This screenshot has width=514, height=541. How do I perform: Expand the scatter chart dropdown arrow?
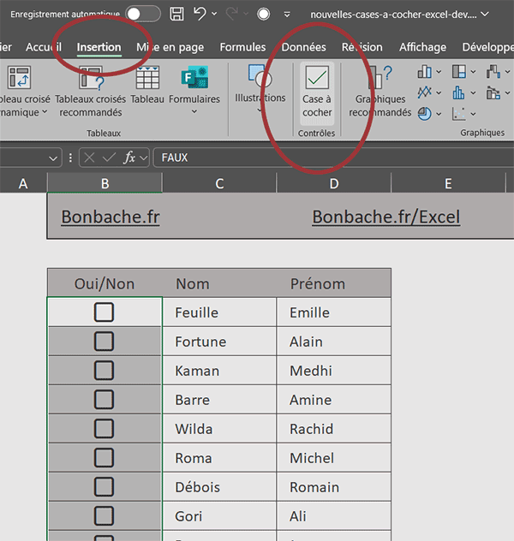pos(473,114)
